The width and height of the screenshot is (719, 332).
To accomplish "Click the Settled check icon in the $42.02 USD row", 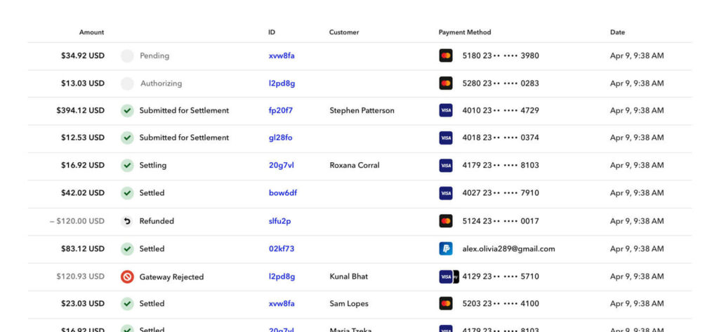I will (127, 193).
